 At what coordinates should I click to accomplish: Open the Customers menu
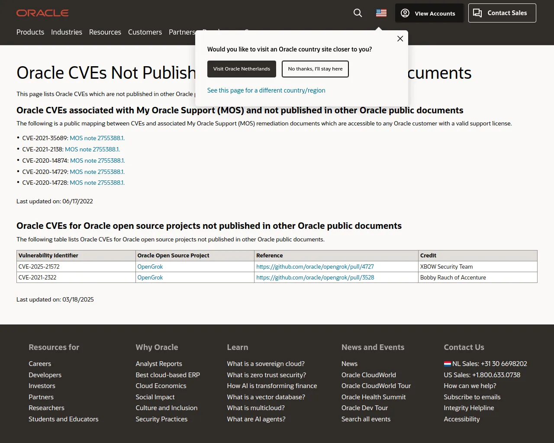click(x=145, y=32)
